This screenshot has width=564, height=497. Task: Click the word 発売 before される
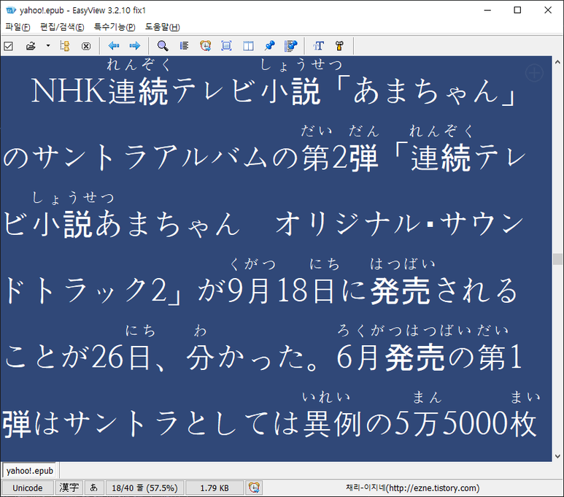(401, 290)
